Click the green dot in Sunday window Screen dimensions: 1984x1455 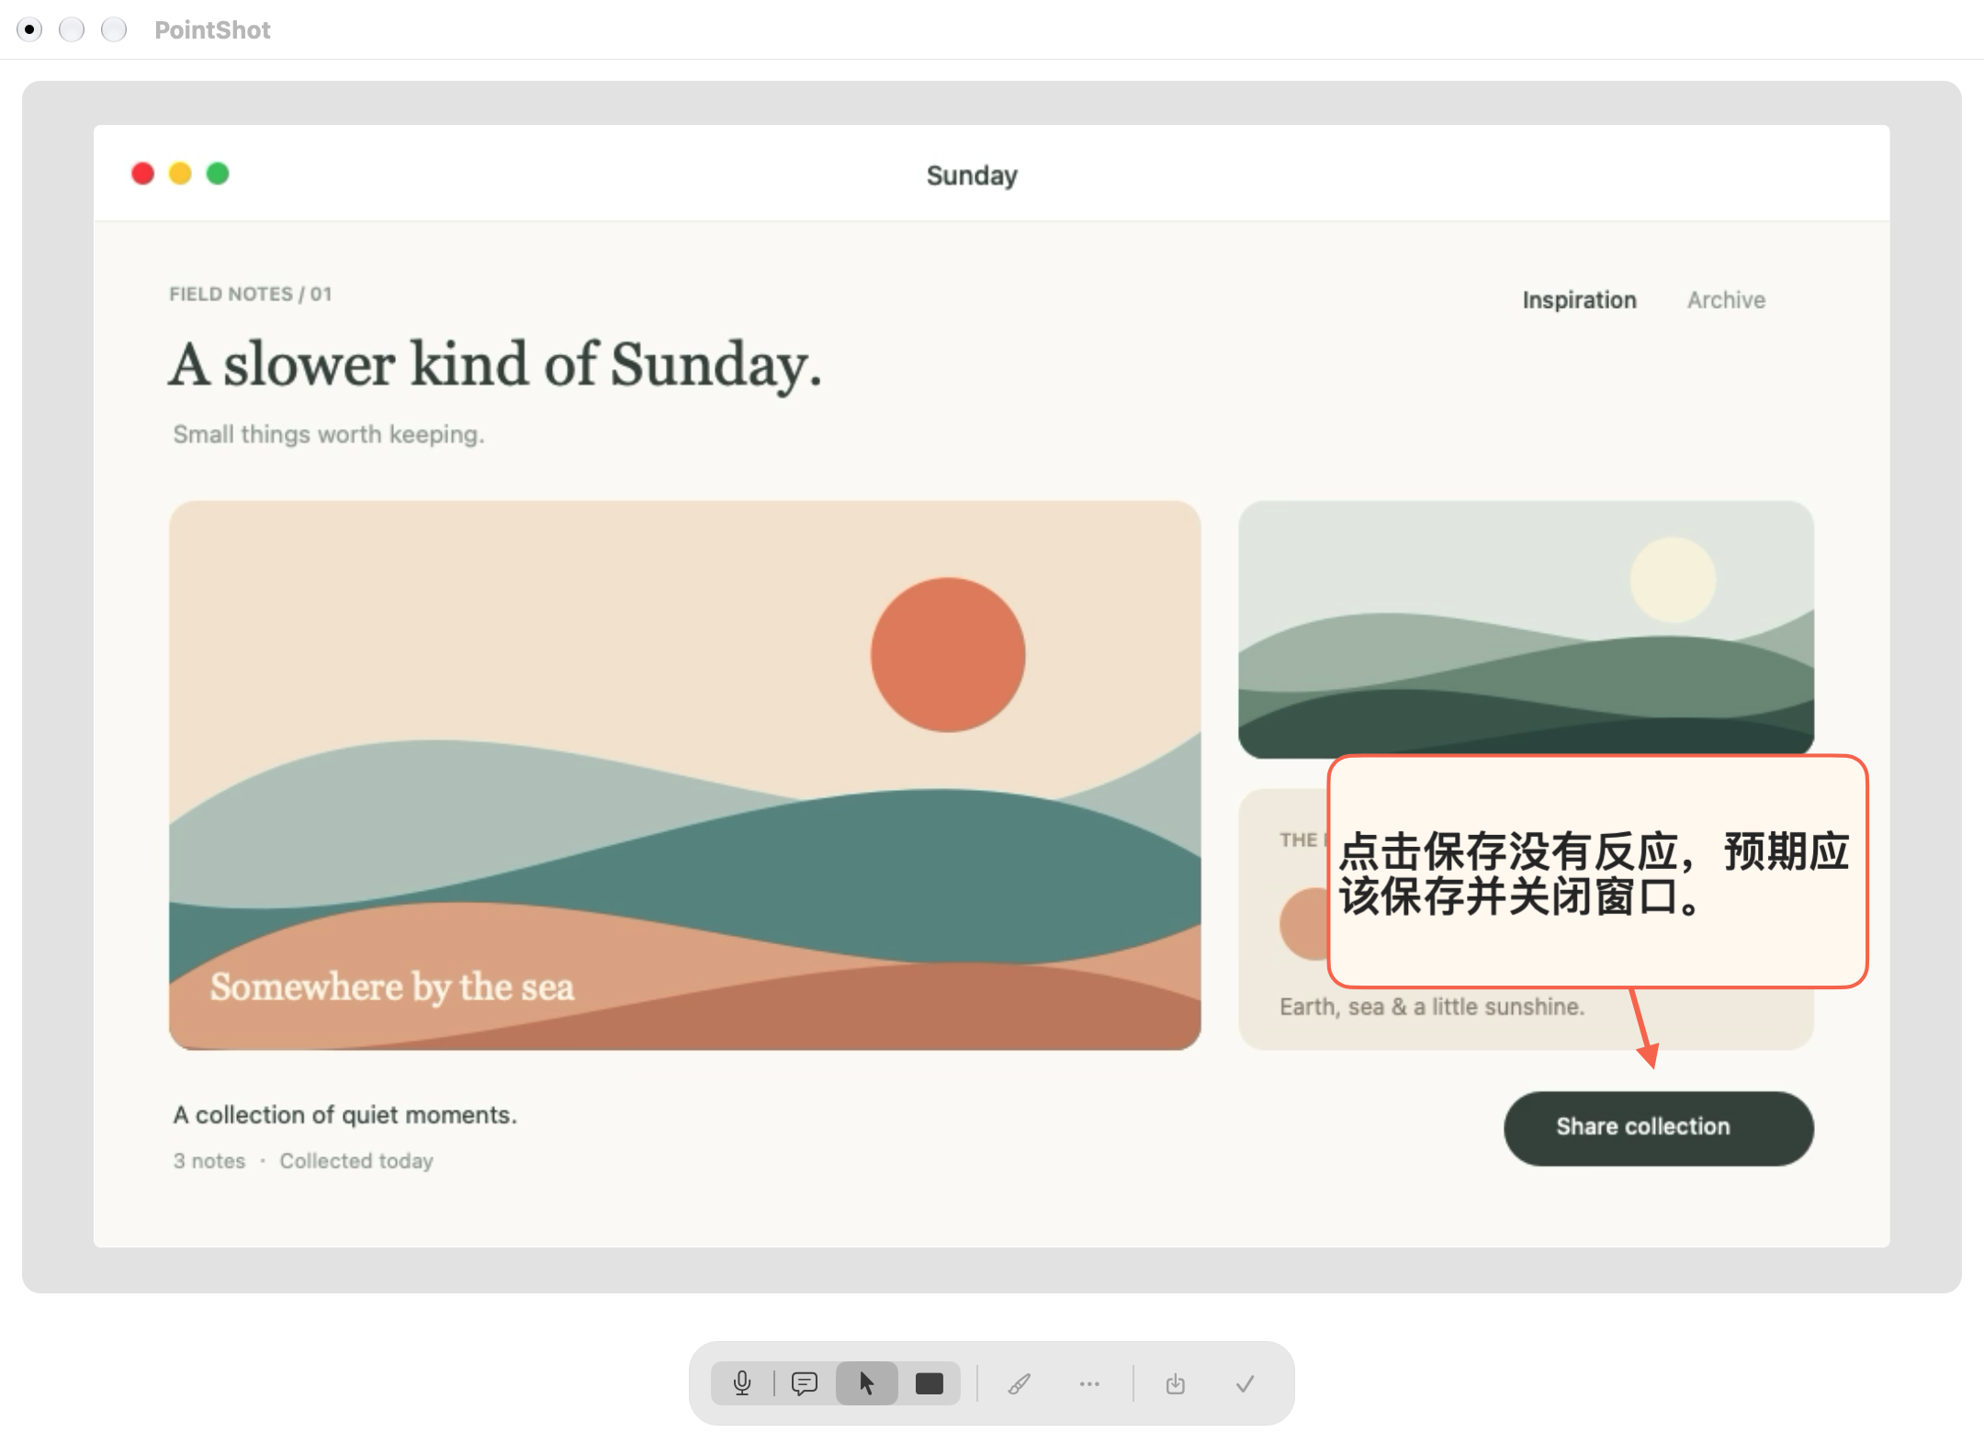tap(218, 174)
